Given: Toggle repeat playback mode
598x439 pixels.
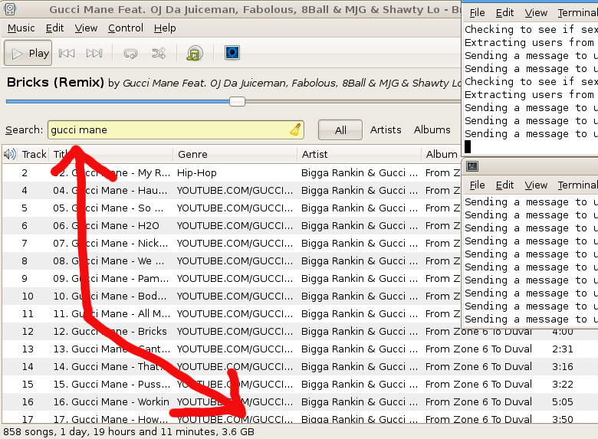Looking at the screenshot, I should [130, 53].
